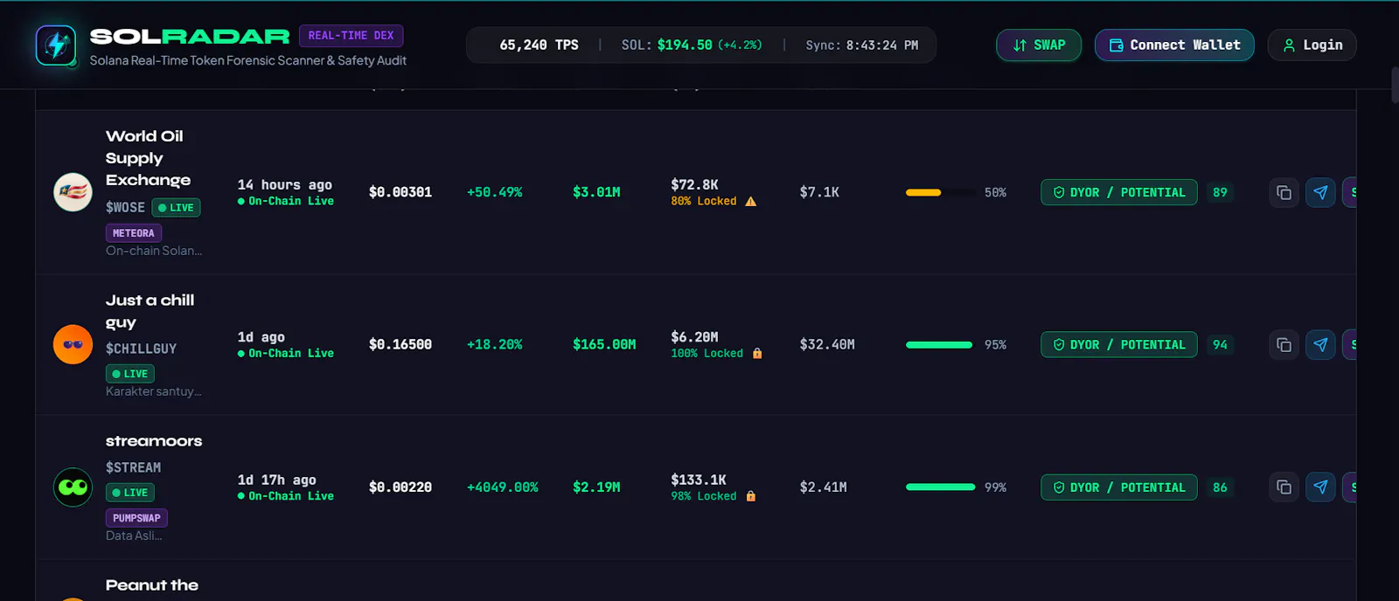Open the SWAP panel
Image resolution: width=1399 pixels, height=601 pixels.
(x=1039, y=45)
